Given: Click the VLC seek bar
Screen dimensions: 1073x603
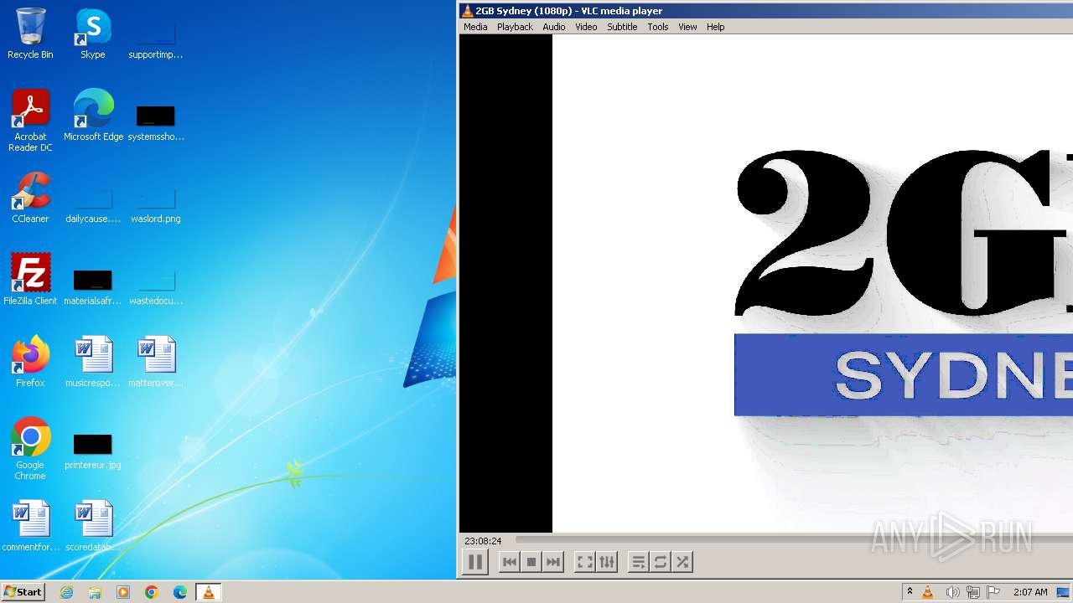Looking at the screenshot, I should pos(794,540).
